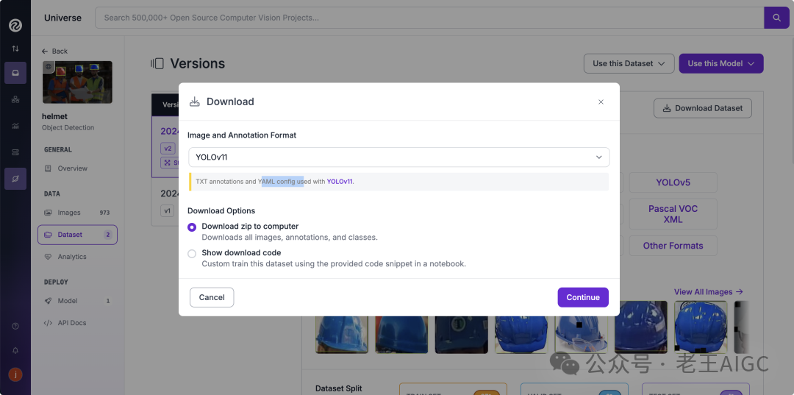794x395 pixels.
Task: Click the v1 version tag
Action: point(167,210)
